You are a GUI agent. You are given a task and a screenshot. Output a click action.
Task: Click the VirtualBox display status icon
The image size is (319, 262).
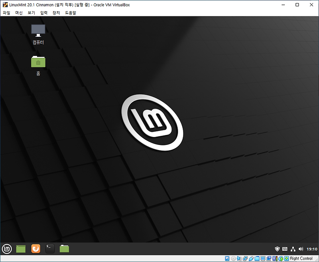263,258
